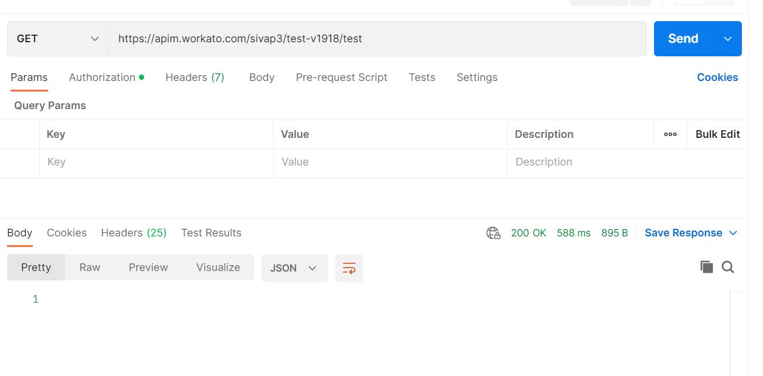763x376 pixels.
Task: Click the wrap lines icon in response toolbar
Action: click(x=349, y=268)
